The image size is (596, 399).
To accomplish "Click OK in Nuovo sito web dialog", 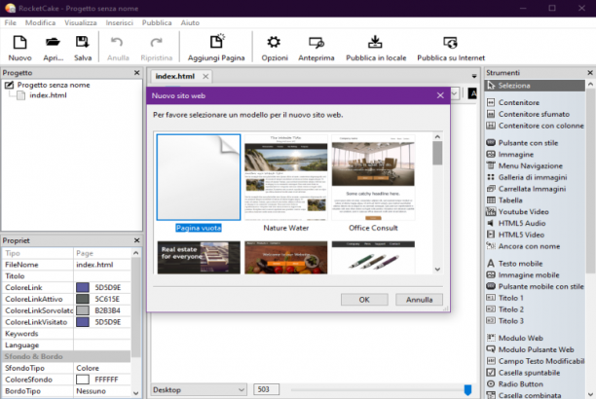I will click(364, 300).
